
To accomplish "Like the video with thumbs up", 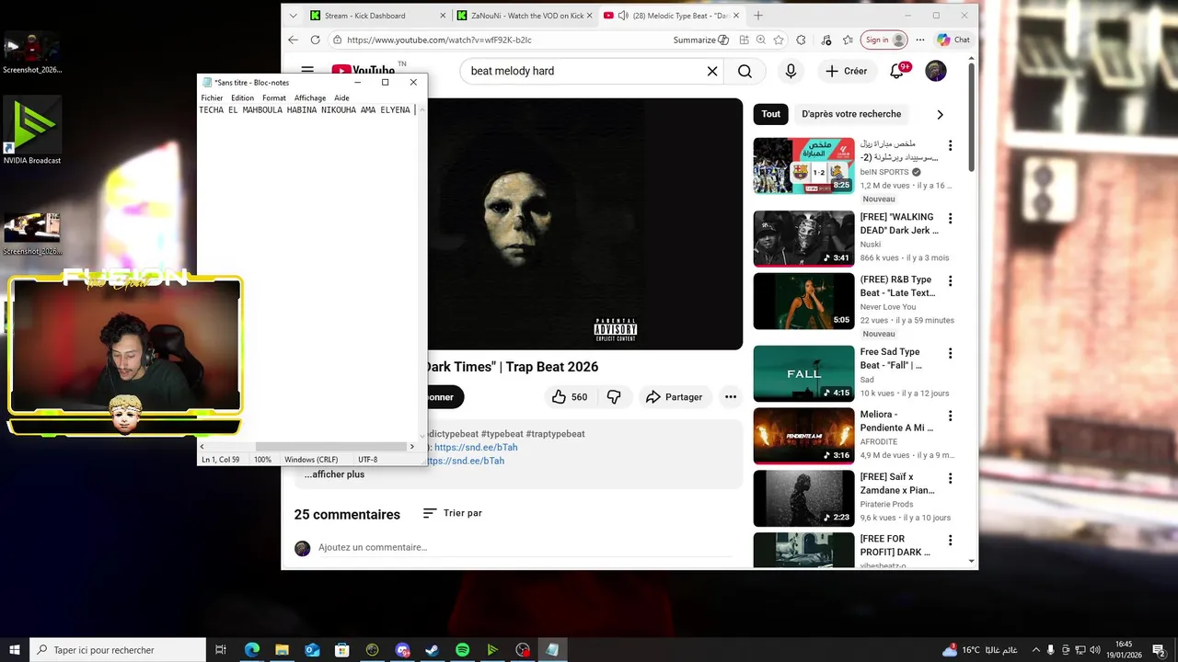I will click(570, 397).
